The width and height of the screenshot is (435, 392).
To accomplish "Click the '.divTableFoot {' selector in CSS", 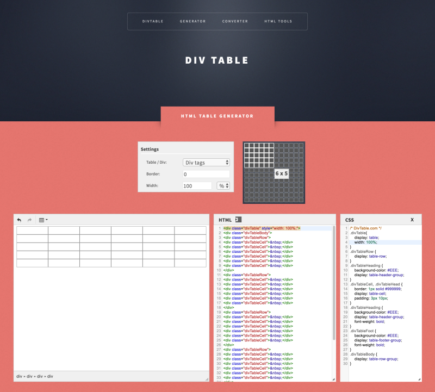I will (x=363, y=331).
